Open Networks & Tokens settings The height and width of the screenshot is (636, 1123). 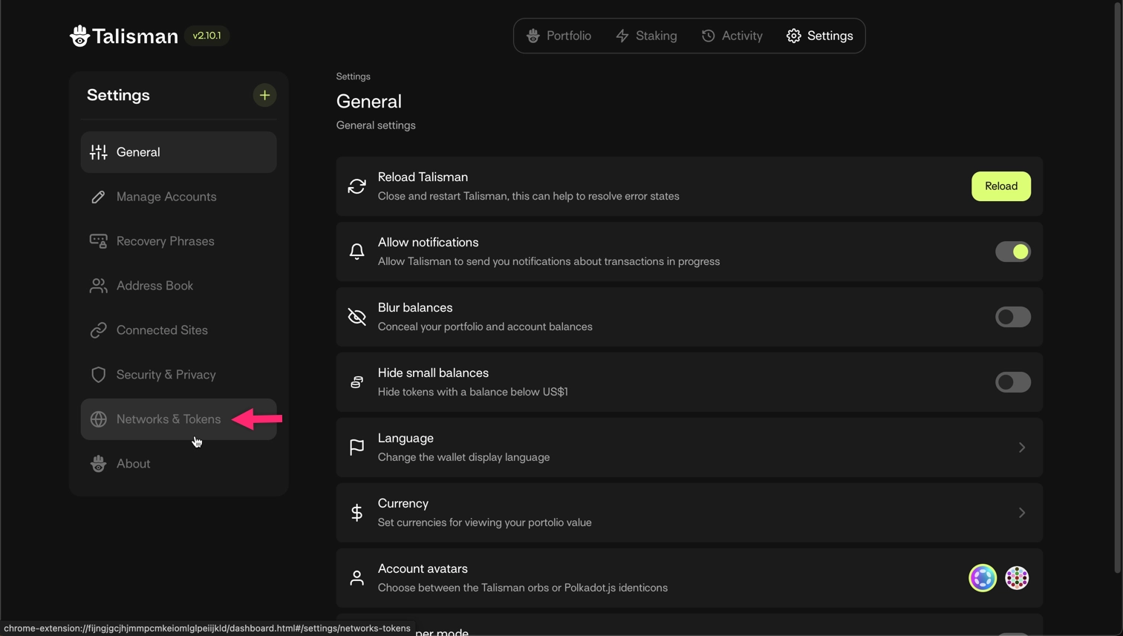178,419
